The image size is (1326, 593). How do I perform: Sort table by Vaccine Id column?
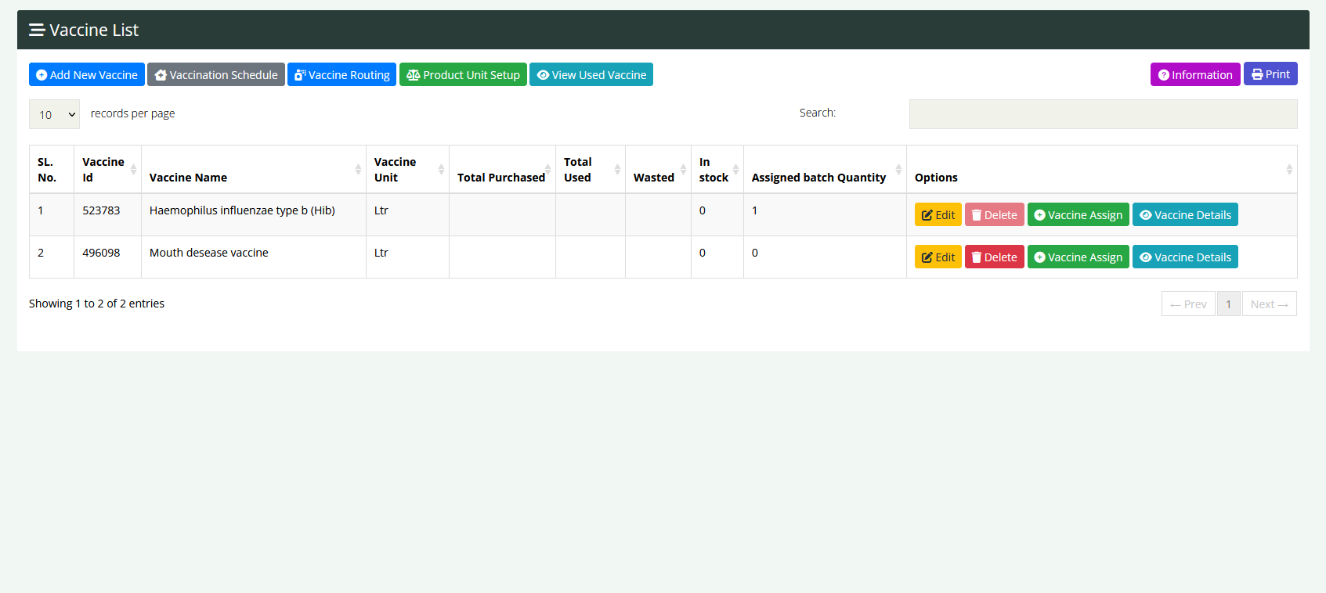(x=107, y=170)
